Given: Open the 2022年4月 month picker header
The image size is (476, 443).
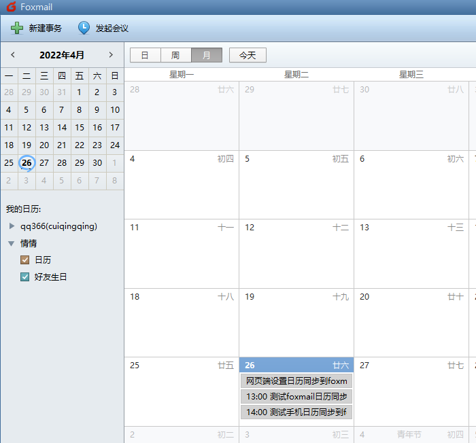Looking at the screenshot, I should 62,54.
